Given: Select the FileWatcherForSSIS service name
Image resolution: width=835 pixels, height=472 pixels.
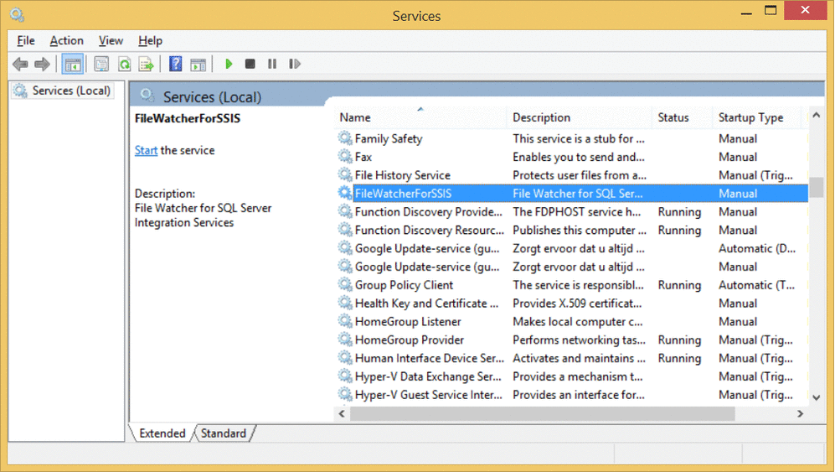Looking at the screenshot, I should (403, 193).
